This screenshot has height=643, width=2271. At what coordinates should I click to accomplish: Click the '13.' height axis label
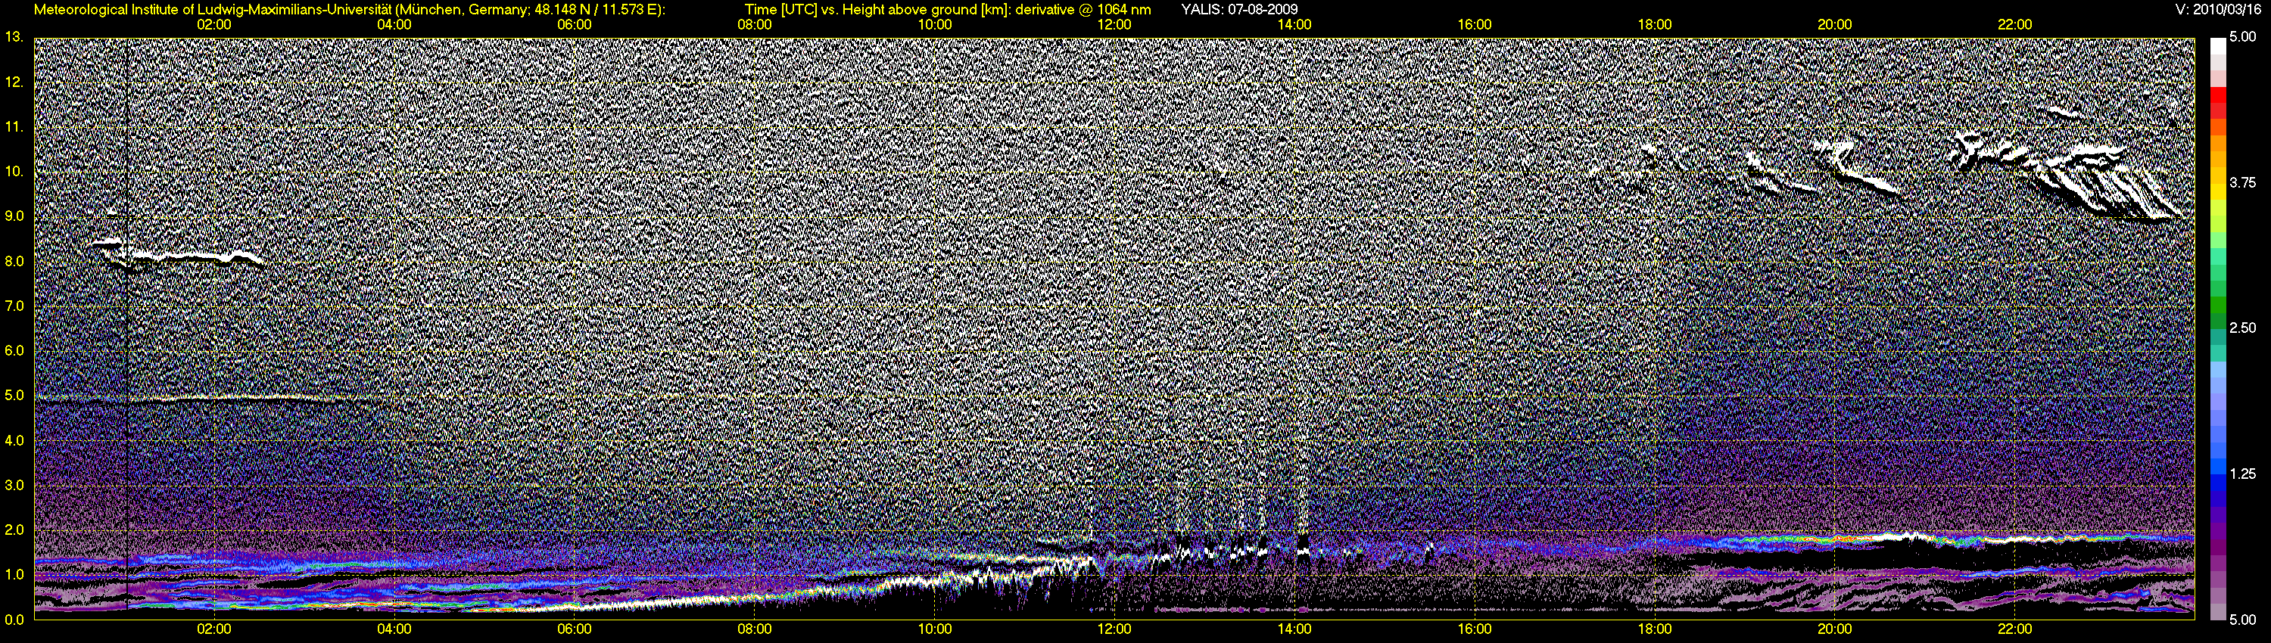14,37
